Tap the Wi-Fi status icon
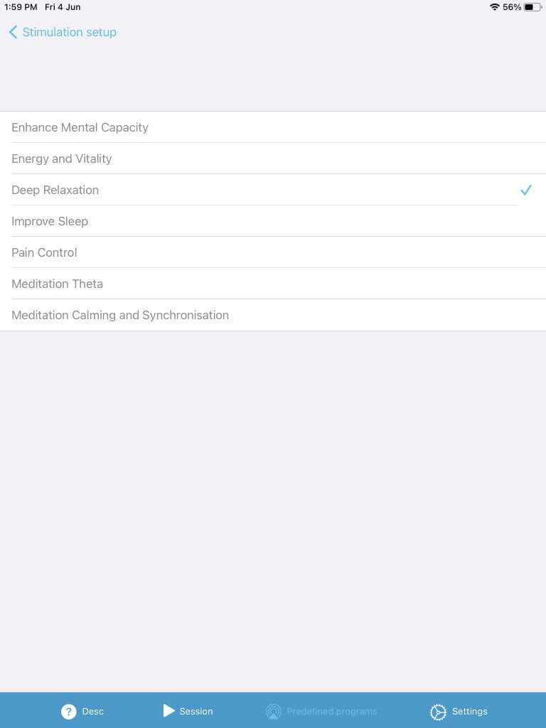The height and width of the screenshot is (728, 546). click(494, 7)
